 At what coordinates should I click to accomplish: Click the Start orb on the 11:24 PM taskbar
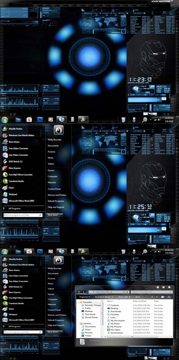(4, 251)
